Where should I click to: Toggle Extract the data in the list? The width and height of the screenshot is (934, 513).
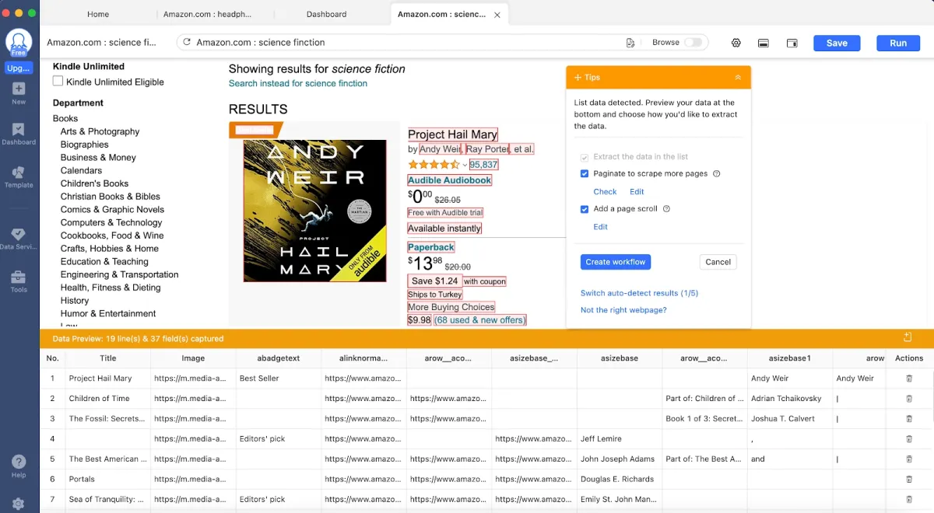point(585,157)
